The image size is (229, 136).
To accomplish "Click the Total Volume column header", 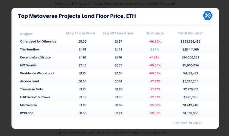I will click(x=190, y=33).
